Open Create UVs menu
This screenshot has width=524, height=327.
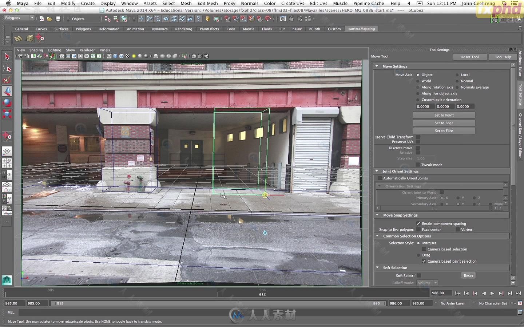click(293, 3)
